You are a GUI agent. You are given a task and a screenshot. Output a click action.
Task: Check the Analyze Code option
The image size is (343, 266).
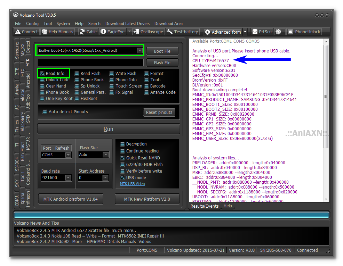(146, 92)
